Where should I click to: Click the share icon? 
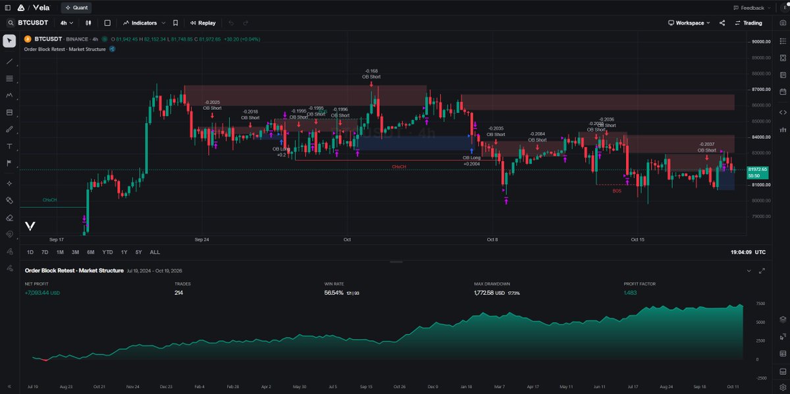coord(722,22)
